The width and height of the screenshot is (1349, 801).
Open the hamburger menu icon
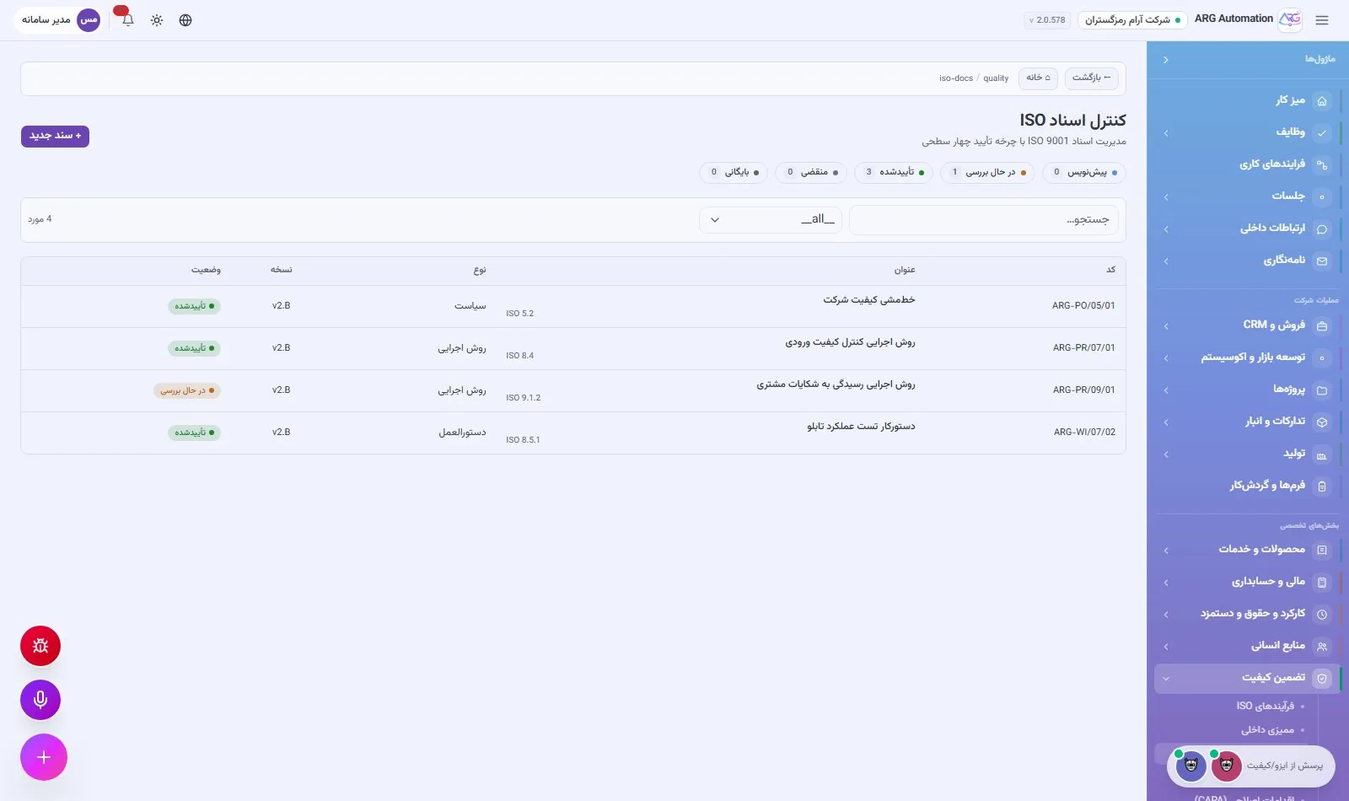pos(1322,20)
